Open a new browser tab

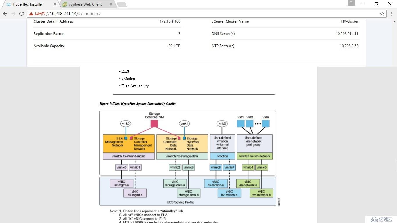pos(121,4)
